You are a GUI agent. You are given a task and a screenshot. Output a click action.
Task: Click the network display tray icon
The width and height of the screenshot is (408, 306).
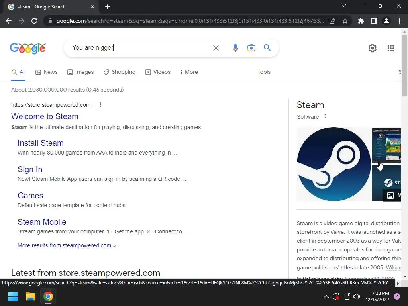tap(347, 296)
